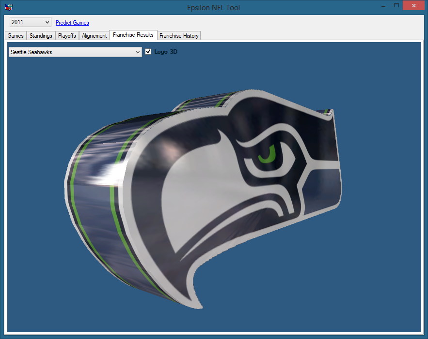428x339 pixels.
Task: Minimize the Epsilon NFL Tool window
Action: coord(383,6)
